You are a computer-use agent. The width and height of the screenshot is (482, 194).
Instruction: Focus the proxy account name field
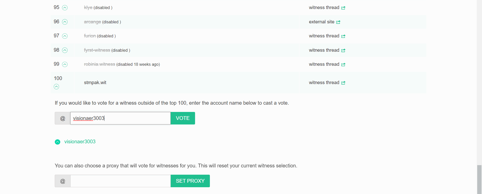tap(120, 181)
